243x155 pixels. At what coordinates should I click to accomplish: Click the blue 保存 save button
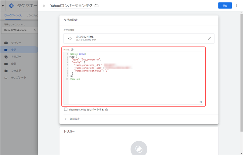(x=225, y=5)
